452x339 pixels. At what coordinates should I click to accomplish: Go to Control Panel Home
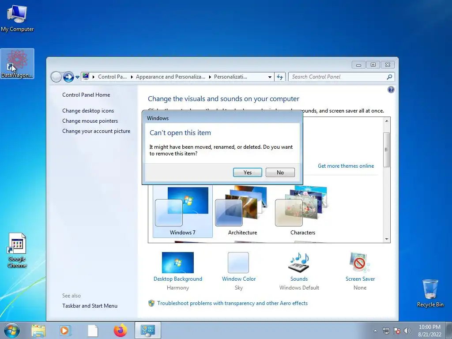point(86,95)
